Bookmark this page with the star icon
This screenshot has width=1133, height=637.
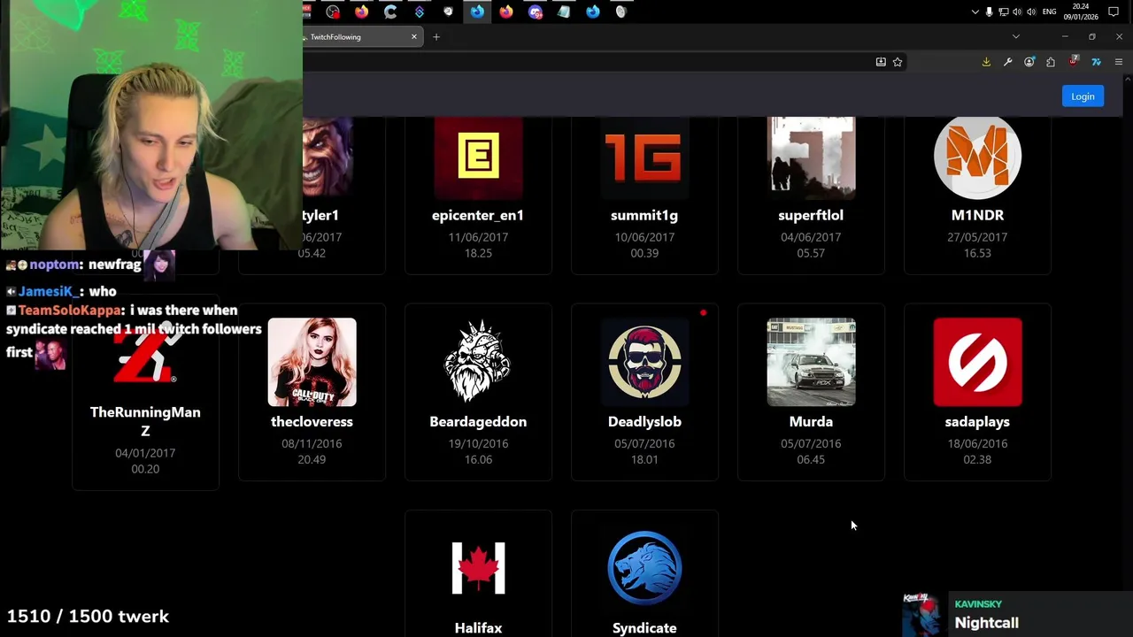pyautogui.click(x=898, y=62)
